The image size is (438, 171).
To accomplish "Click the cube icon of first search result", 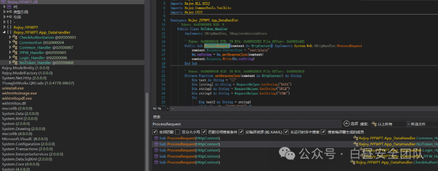I will (156, 138).
